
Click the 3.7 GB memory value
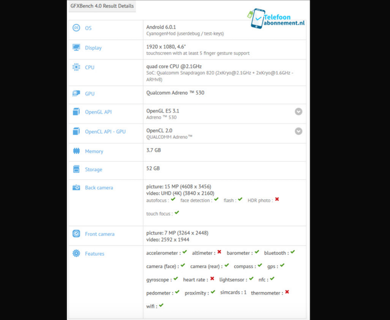click(154, 150)
